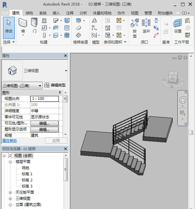Click 编辑 for 可见性/图形 row
Viewport: 195px width, 209px height.
pos(45,123)
